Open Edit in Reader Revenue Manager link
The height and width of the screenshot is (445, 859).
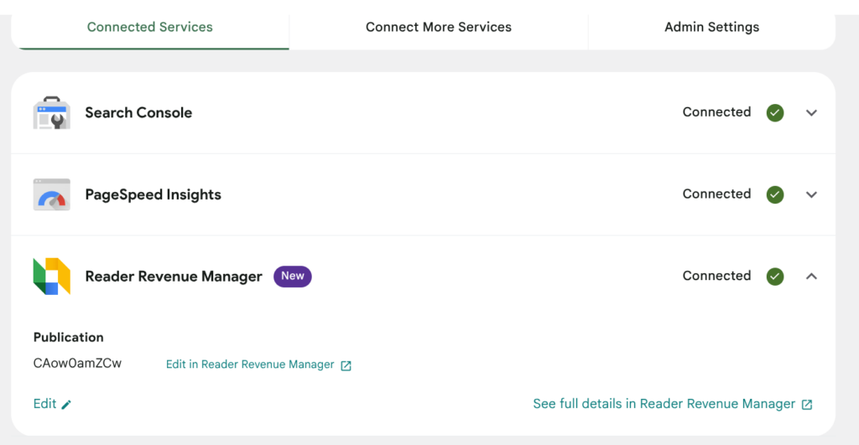coord(250,365)
